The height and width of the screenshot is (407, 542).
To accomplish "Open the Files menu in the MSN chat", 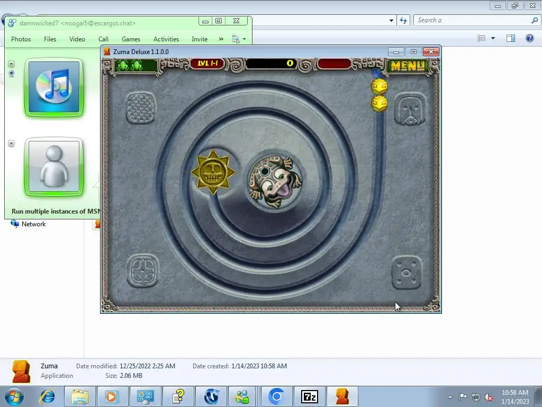I will pyautogui.click(x=50, y=39).
